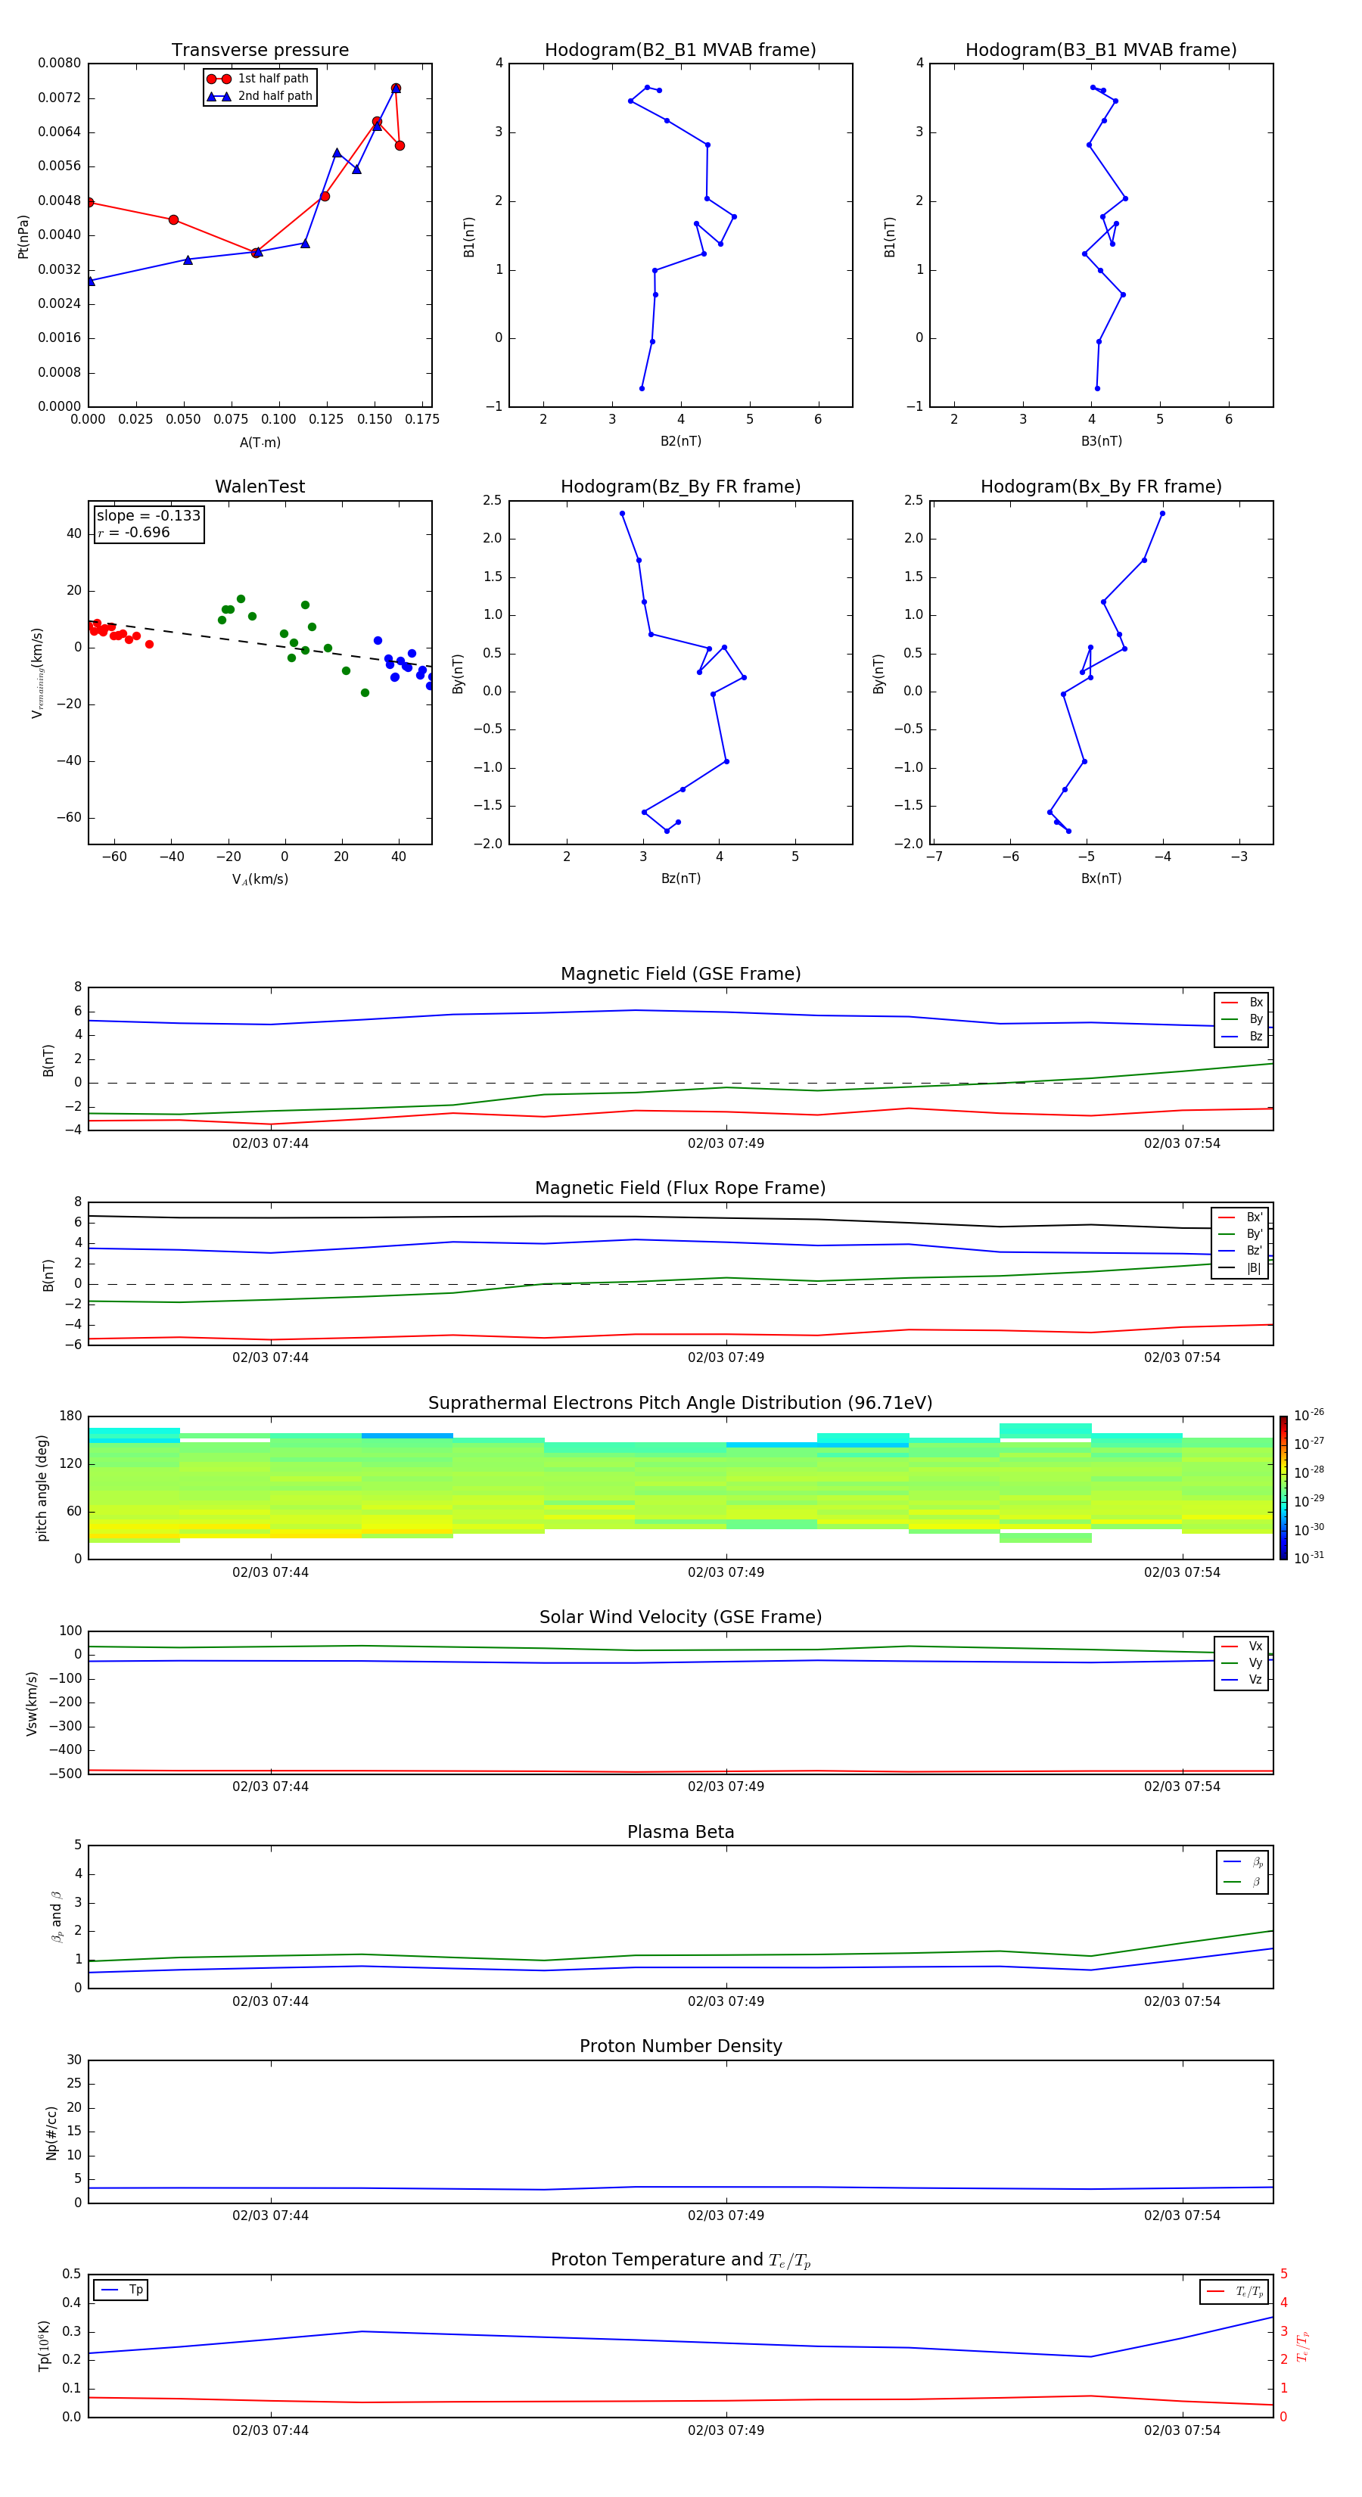Click the 'Proton Temperature and Te/Tp' title
This screenshot has width=1362, height=2497.
680,2260
